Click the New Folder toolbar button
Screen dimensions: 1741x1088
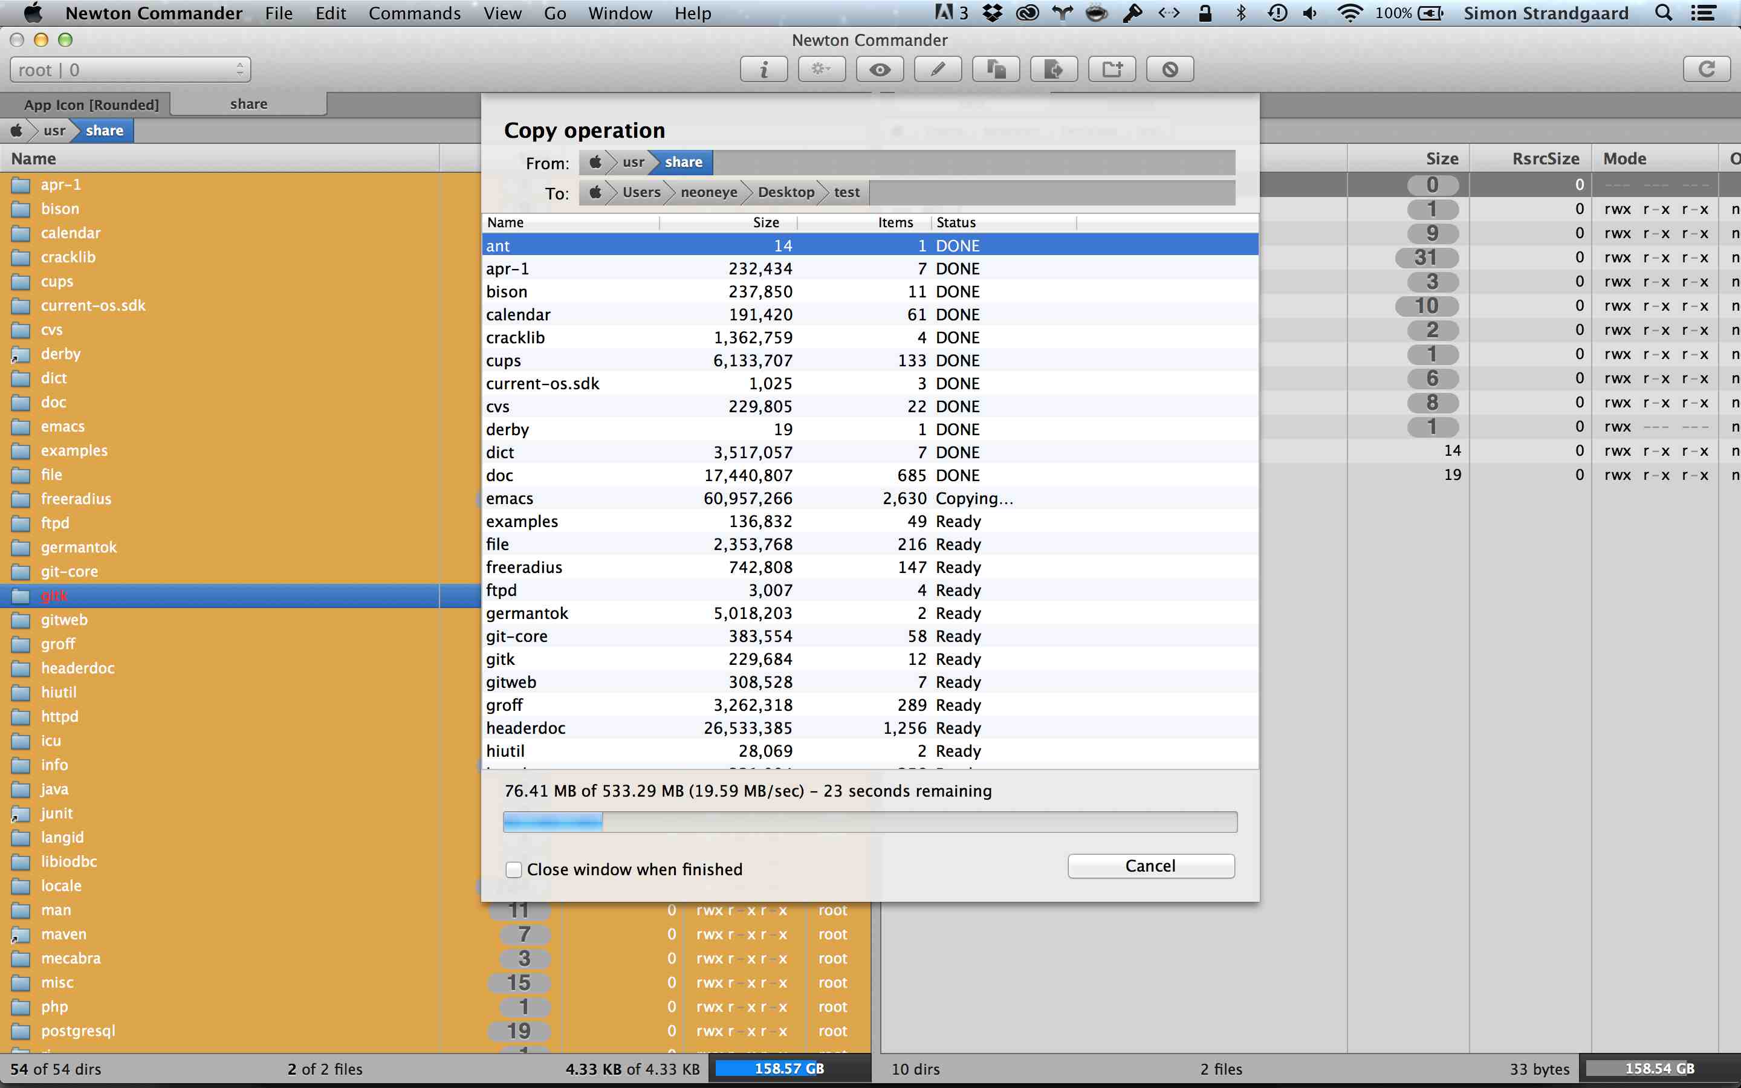pyautogui.click(x=1112, y=69)
